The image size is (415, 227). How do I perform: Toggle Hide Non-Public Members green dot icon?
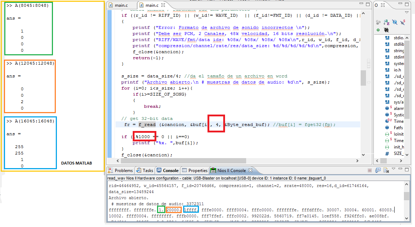point(378,30)
